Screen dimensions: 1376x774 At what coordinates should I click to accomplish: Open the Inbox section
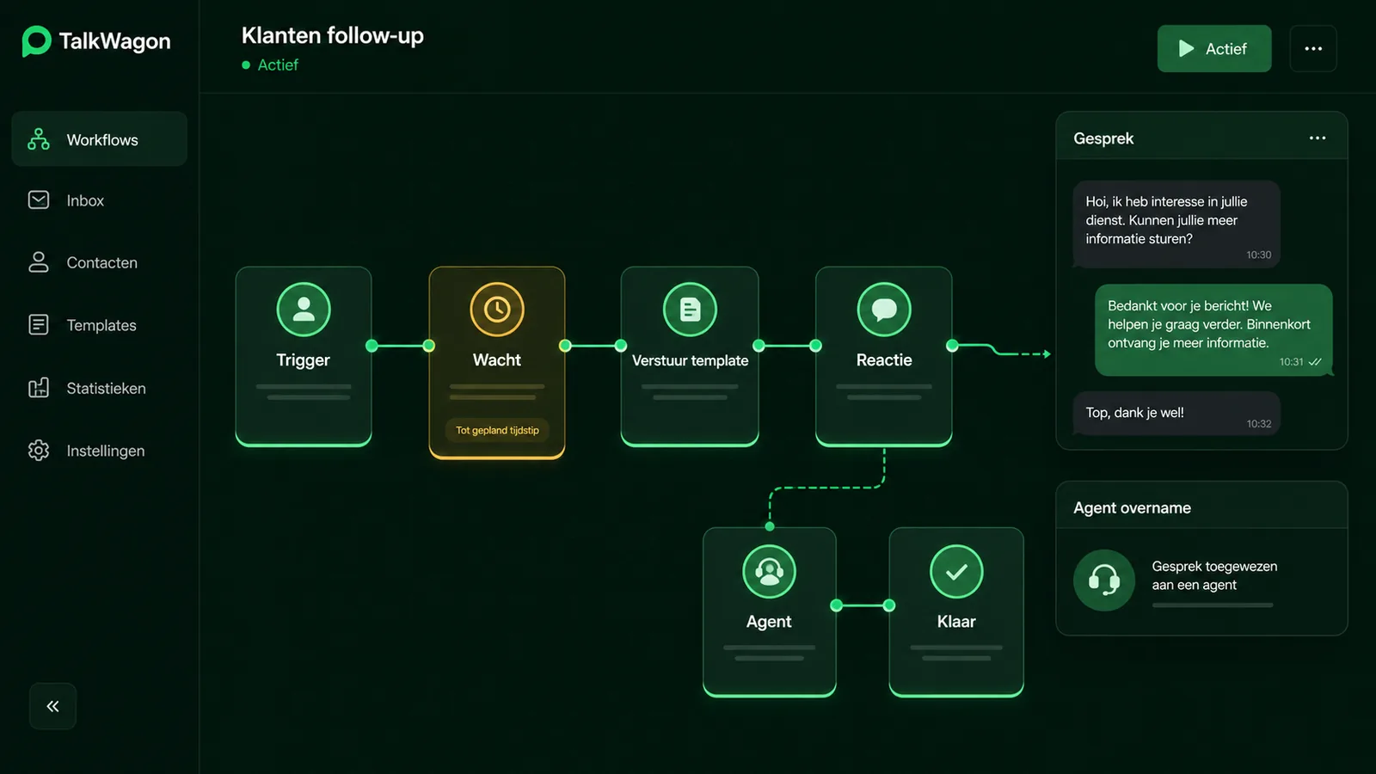(x=99, y=200)
